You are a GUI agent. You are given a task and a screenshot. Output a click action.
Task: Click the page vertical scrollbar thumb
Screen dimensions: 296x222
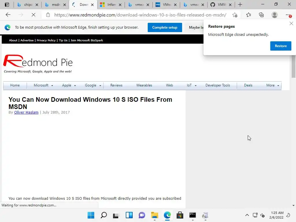tap(293, 66)
